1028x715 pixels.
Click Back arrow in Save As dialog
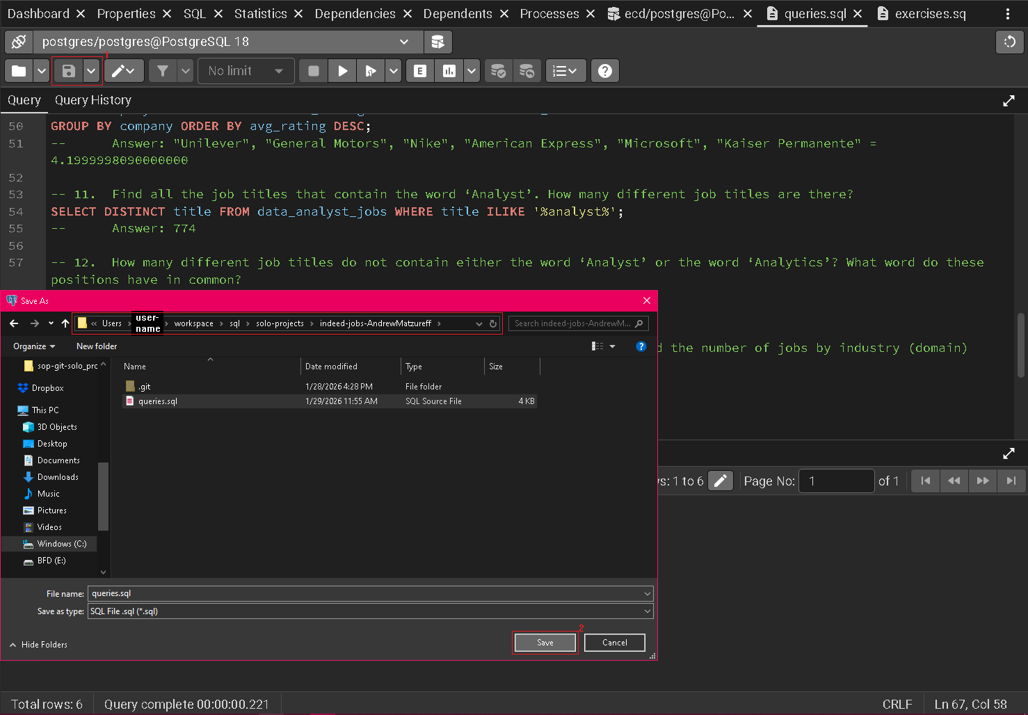(14, 323)
